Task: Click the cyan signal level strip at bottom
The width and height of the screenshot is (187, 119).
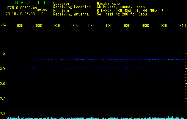Action: (95, 118)
